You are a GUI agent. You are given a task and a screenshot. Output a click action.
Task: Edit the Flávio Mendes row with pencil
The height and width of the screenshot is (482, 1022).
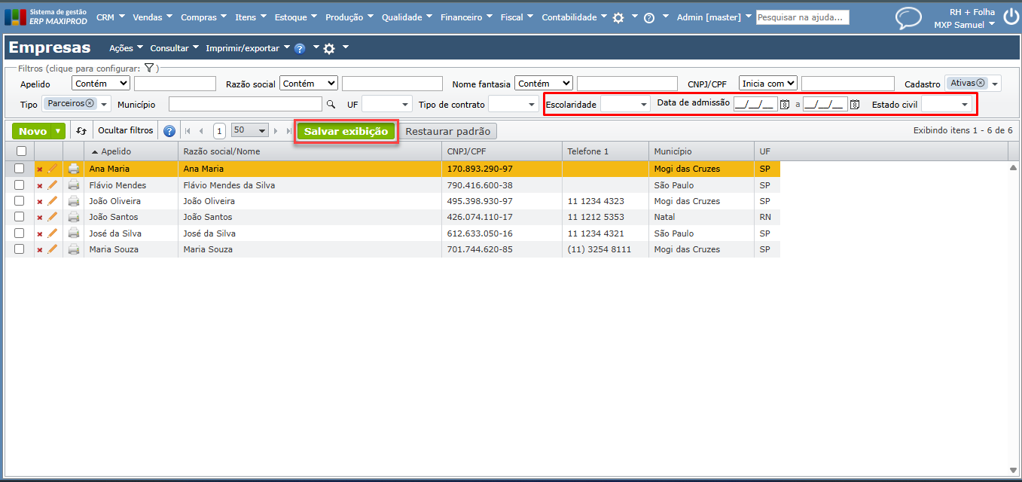click(52, 185)
